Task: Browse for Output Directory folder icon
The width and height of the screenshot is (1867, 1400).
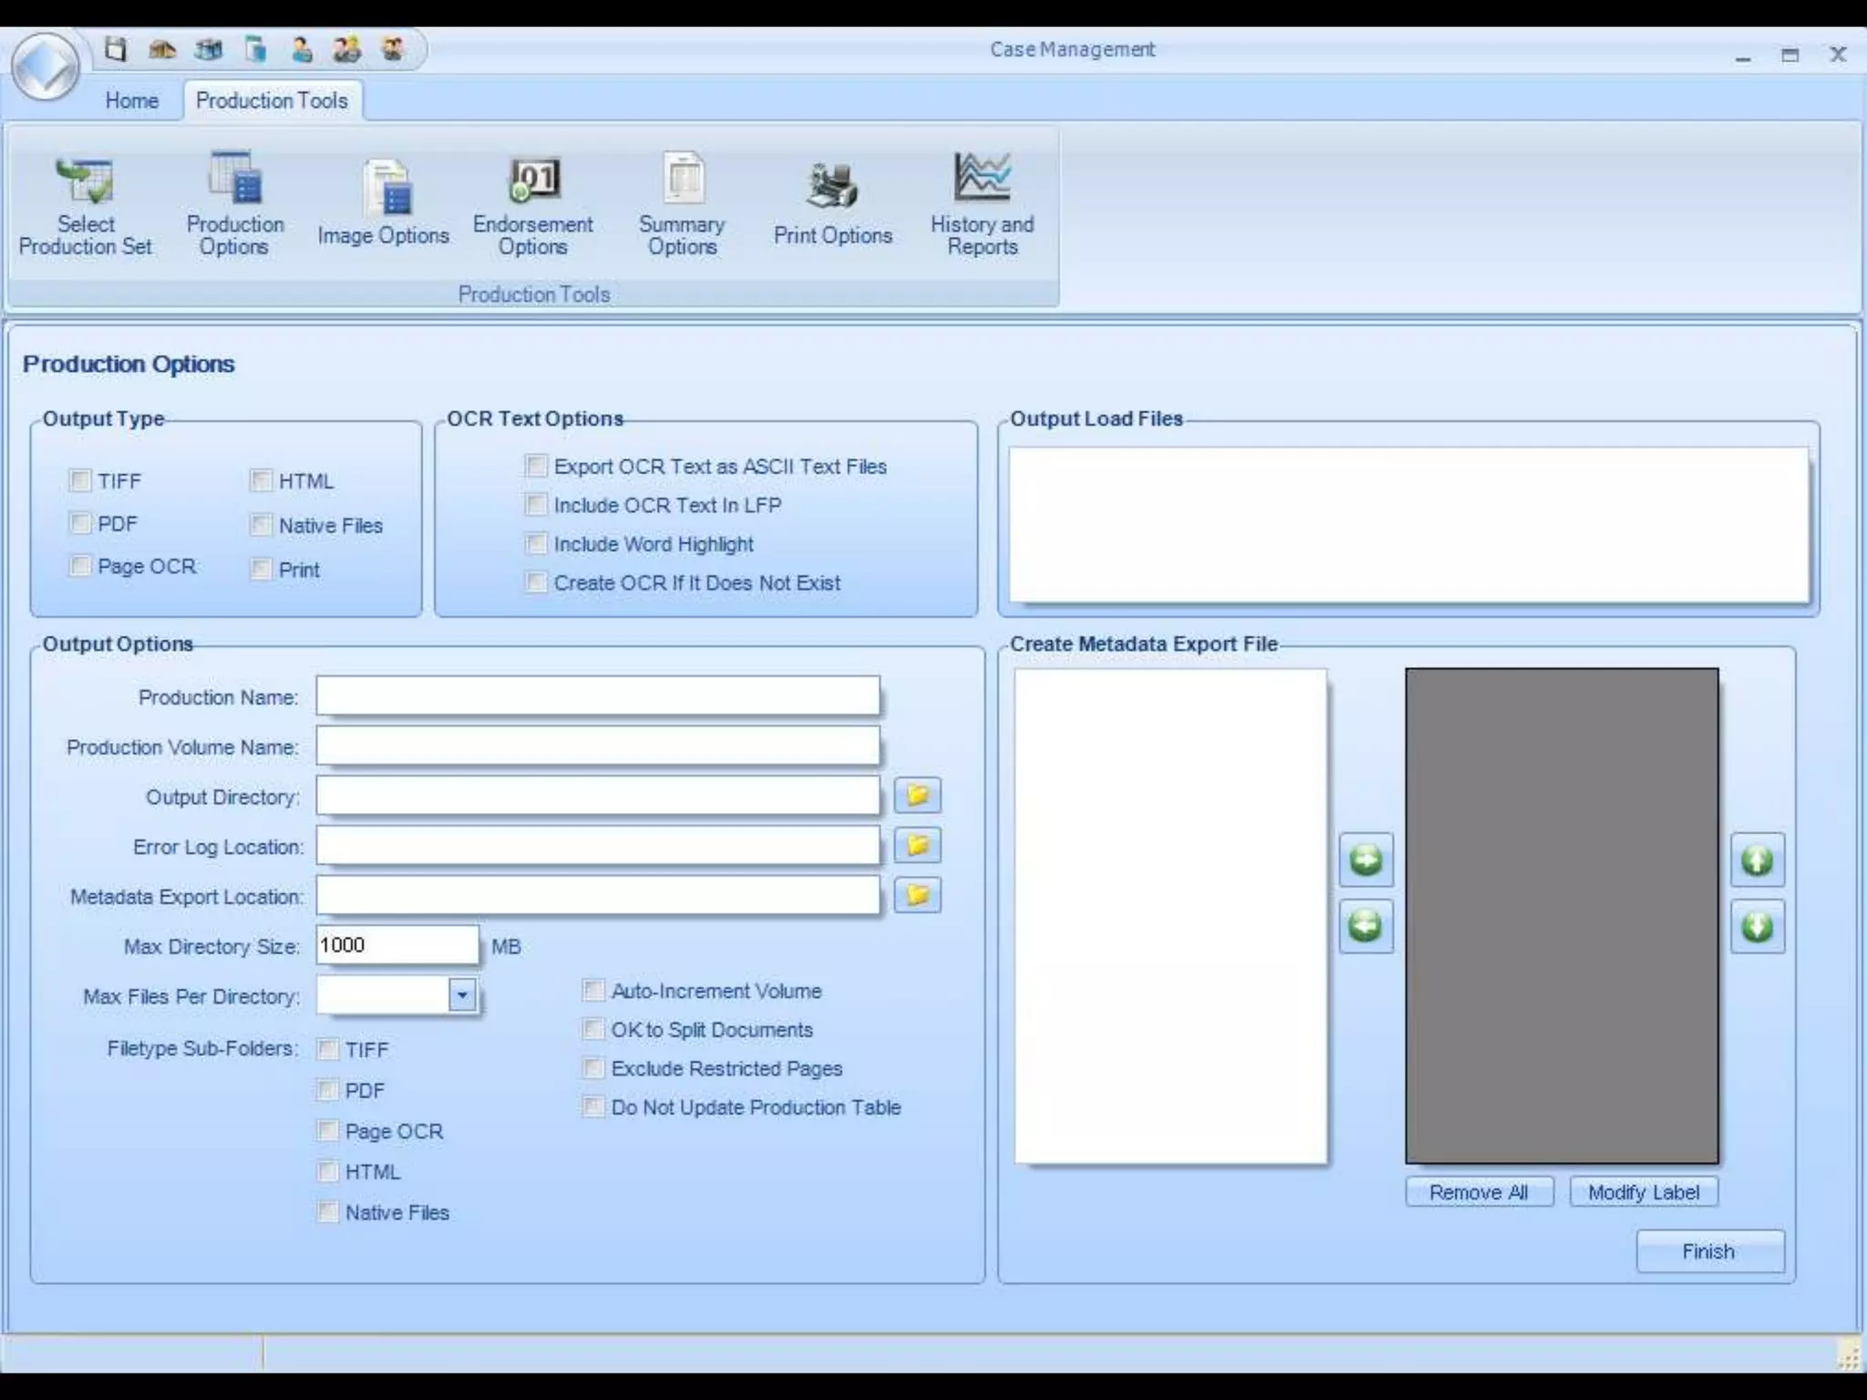Action: (917, 796)
